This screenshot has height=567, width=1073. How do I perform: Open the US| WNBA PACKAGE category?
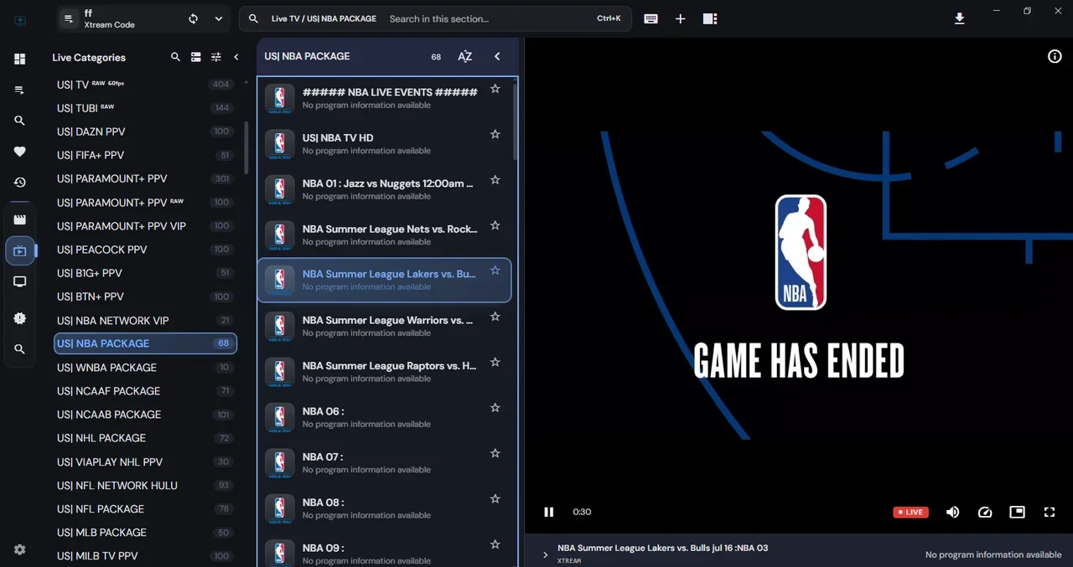click(146, 368)
